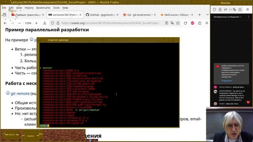Close the Прямые трансляции tab
Image resolution: width=253 pixels, height=142 pixels.
pyautogui.click(x=43, y=15)
